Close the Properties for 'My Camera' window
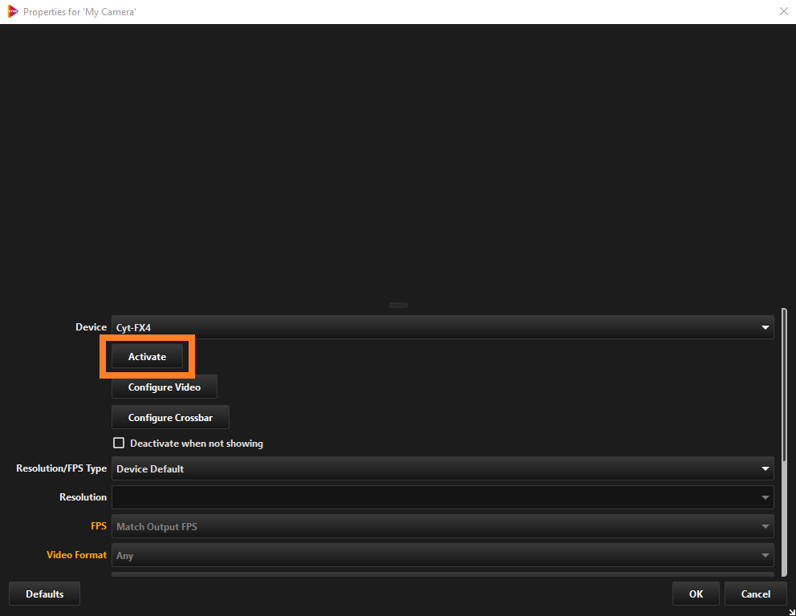This screenshot has width=796, height=616. [783, 11]
